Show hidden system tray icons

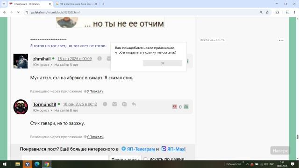(247, 164)
